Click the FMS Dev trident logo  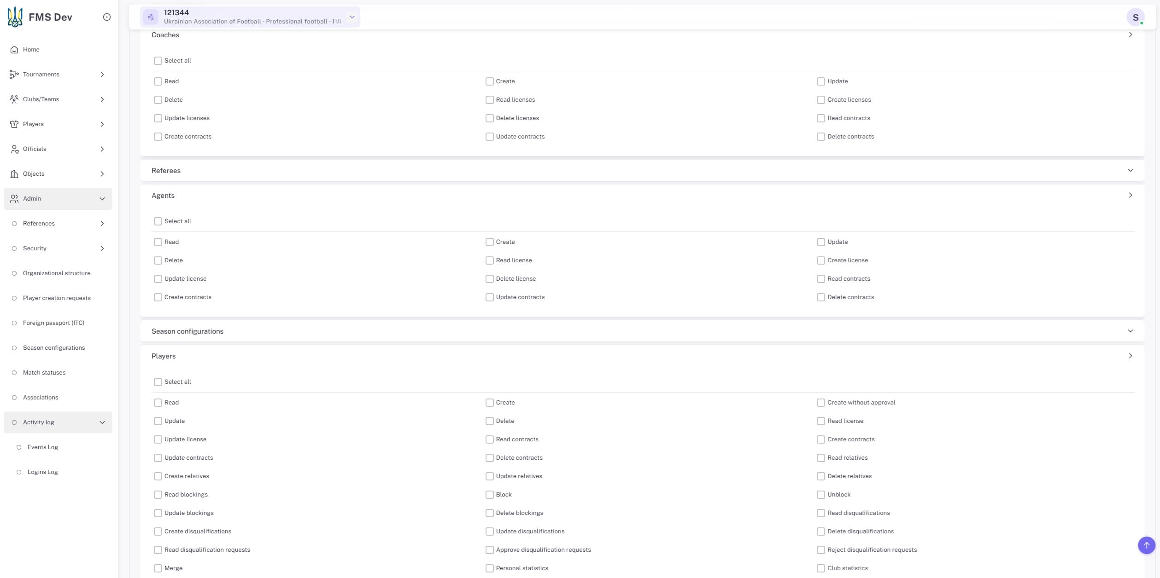point(15,17)
